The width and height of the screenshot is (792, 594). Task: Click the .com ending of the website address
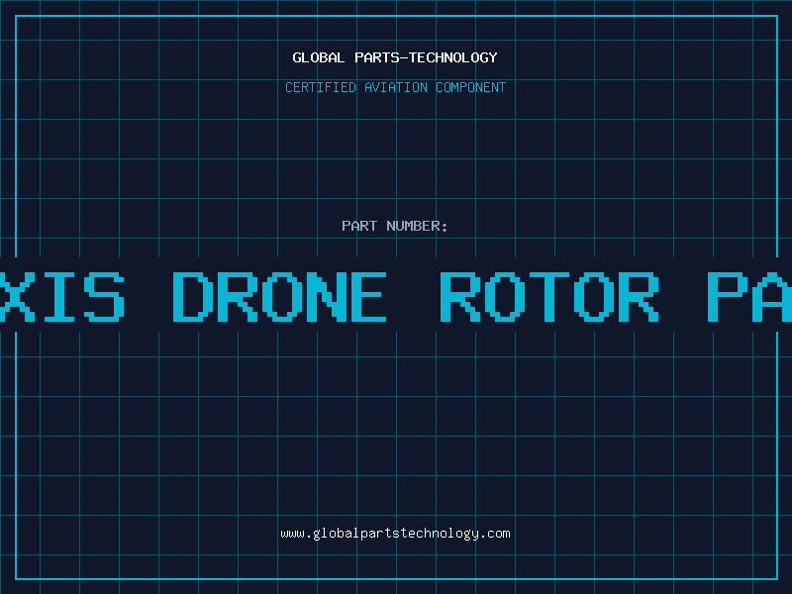(495, 534)
